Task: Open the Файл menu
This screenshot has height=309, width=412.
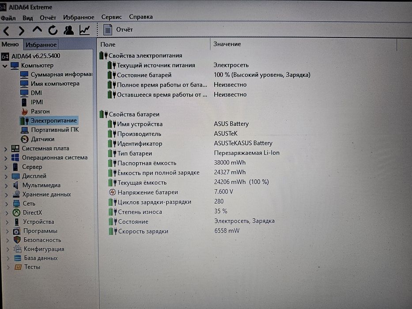Action: pyautogui.click(x=8, y=18)
